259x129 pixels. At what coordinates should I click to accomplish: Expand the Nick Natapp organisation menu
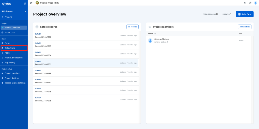[25, 11]
